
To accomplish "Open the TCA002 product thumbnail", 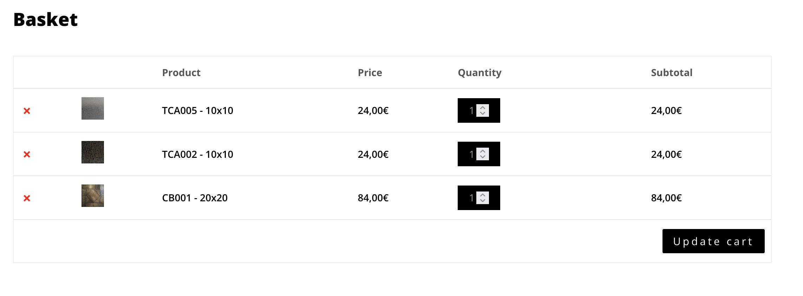I will (x=93, y=152).
